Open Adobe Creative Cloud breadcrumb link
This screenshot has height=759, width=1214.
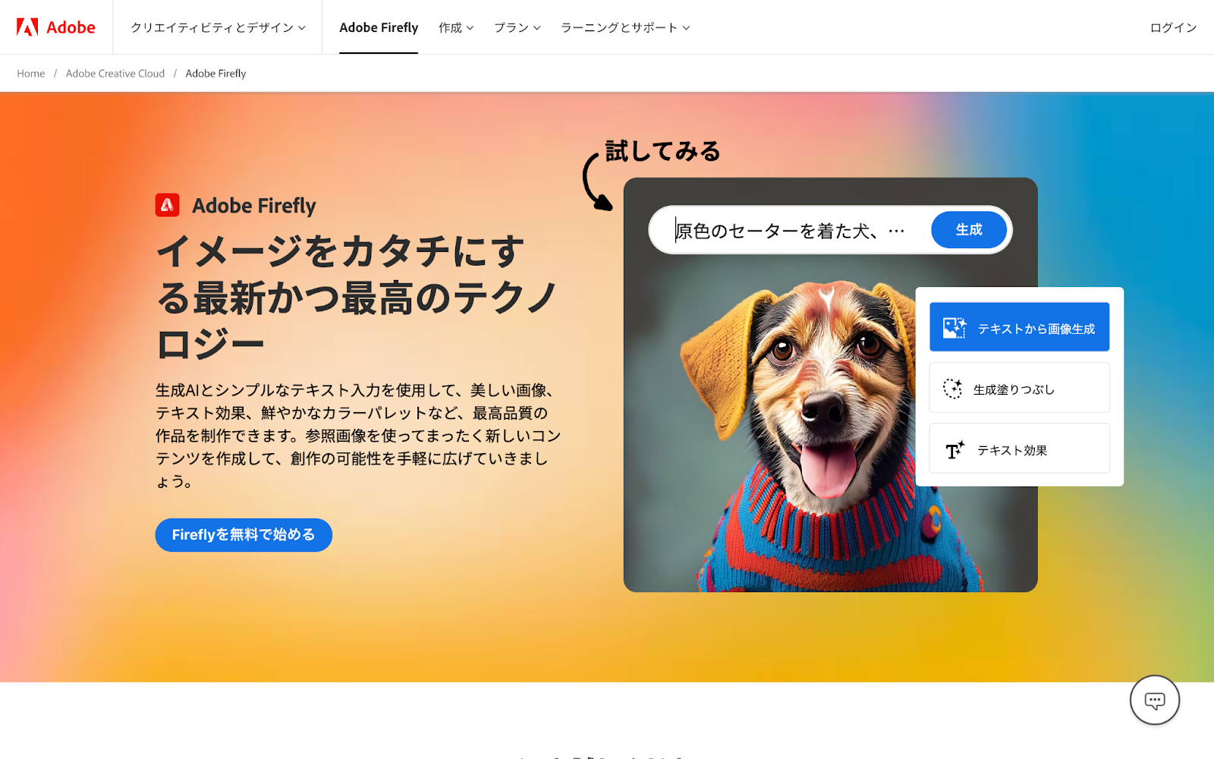pyautogui.click(x=115, y=74)
